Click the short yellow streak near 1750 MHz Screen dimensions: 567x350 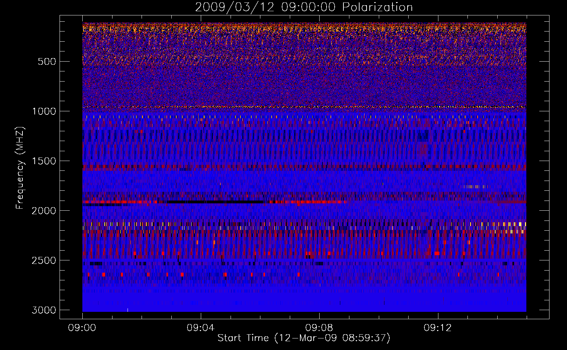475,187
